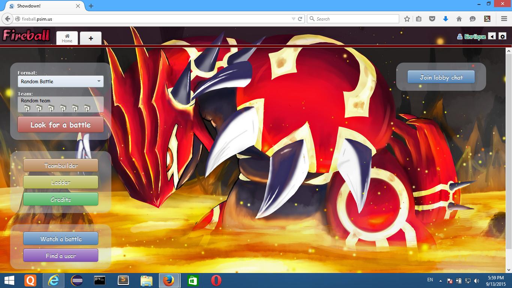The width and height of the screenshot is (512, 288).
Task: Open a new browser tab
Action: [91, 6]
